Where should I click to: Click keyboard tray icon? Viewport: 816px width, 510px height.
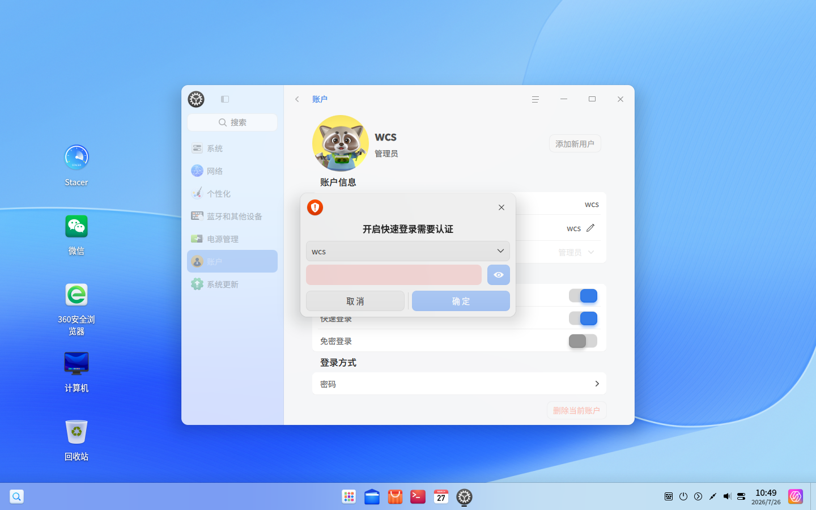pyautogui.click(x=669, y=496)
